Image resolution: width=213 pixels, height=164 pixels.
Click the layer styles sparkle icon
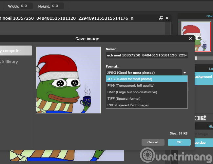point(203,118)
